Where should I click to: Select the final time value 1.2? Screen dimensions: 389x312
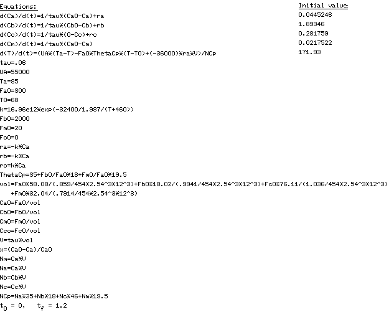click(61, 306)
